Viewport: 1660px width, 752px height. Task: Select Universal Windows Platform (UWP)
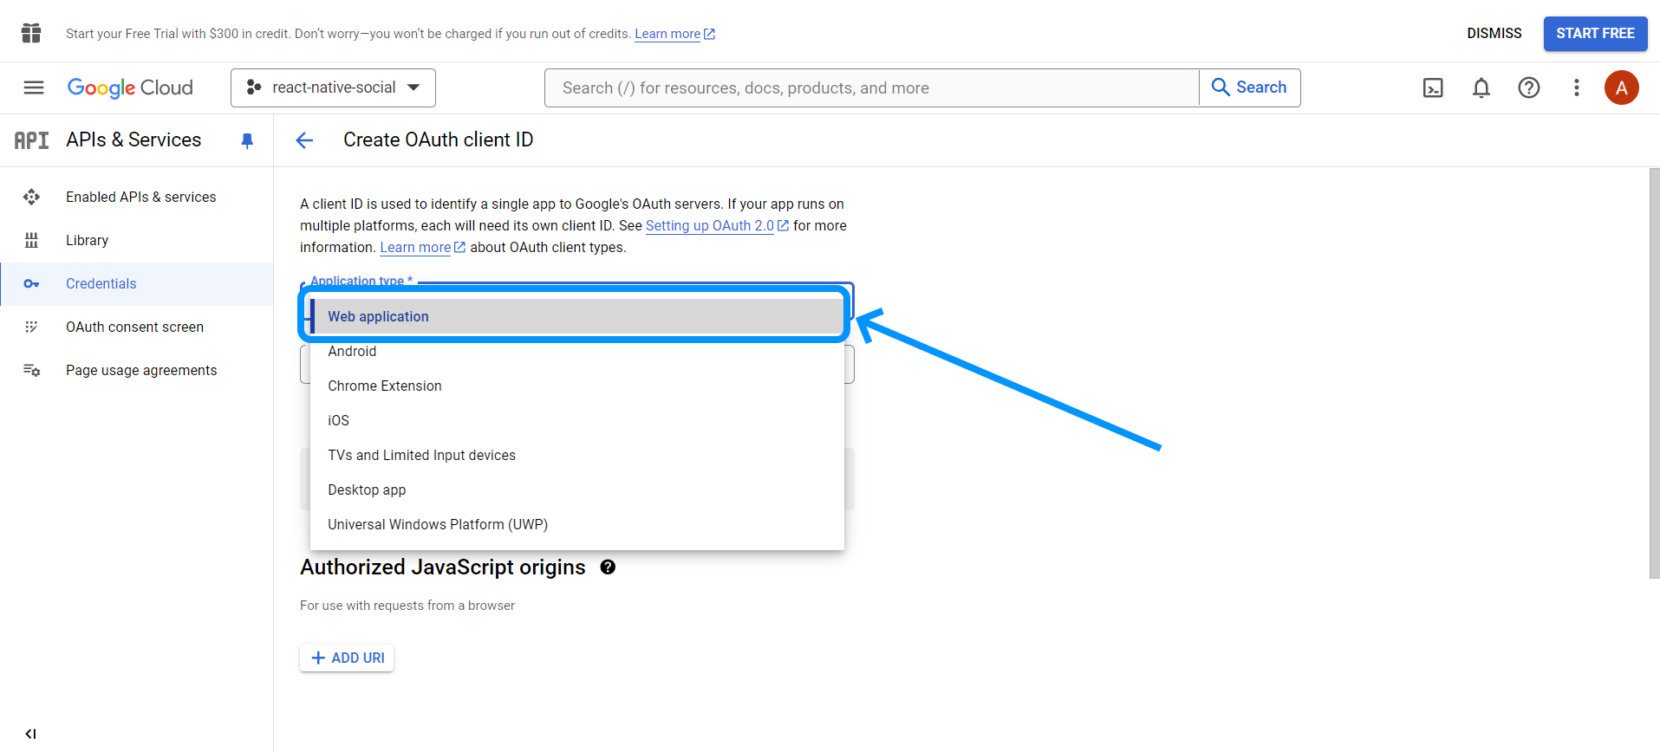click(577, 524)
